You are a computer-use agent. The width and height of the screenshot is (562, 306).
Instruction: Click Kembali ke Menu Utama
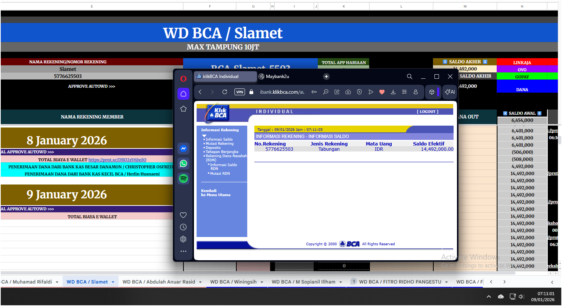(x=216, y=193)
